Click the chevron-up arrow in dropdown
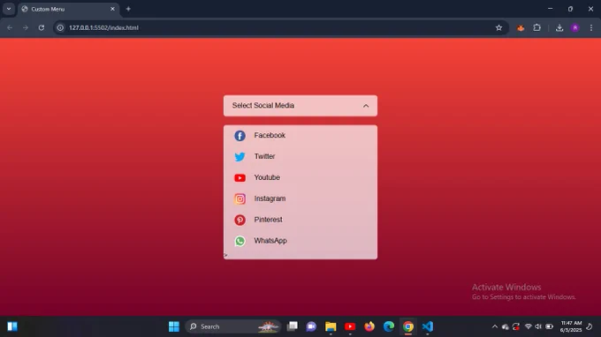Screen dimensions: 601x337 coord(366,106)
